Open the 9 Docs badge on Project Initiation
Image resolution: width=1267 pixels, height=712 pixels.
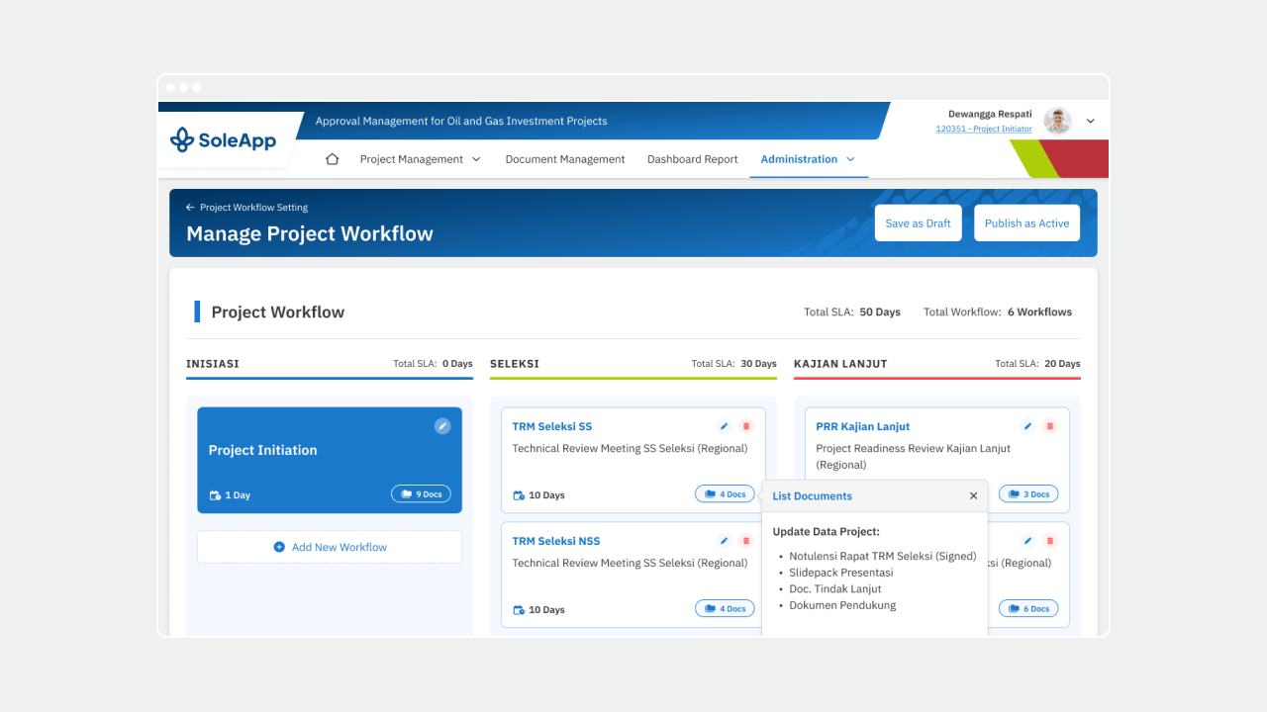[x=421, y=494]
